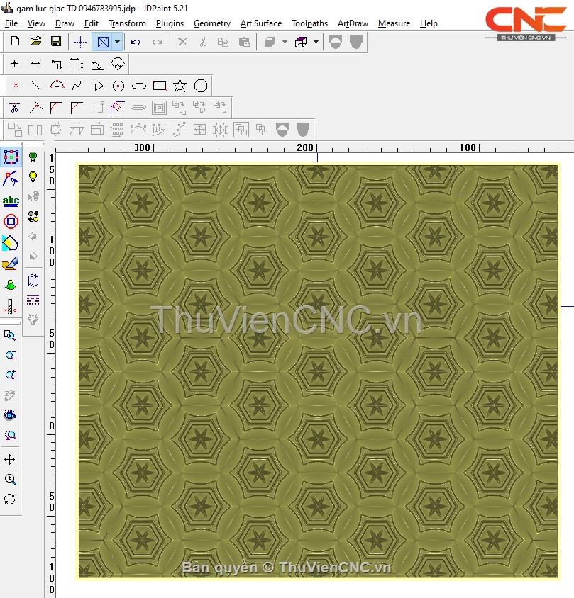
Task: Expand dropdown beside wireframe cube icon
Action: pos(316,42)
